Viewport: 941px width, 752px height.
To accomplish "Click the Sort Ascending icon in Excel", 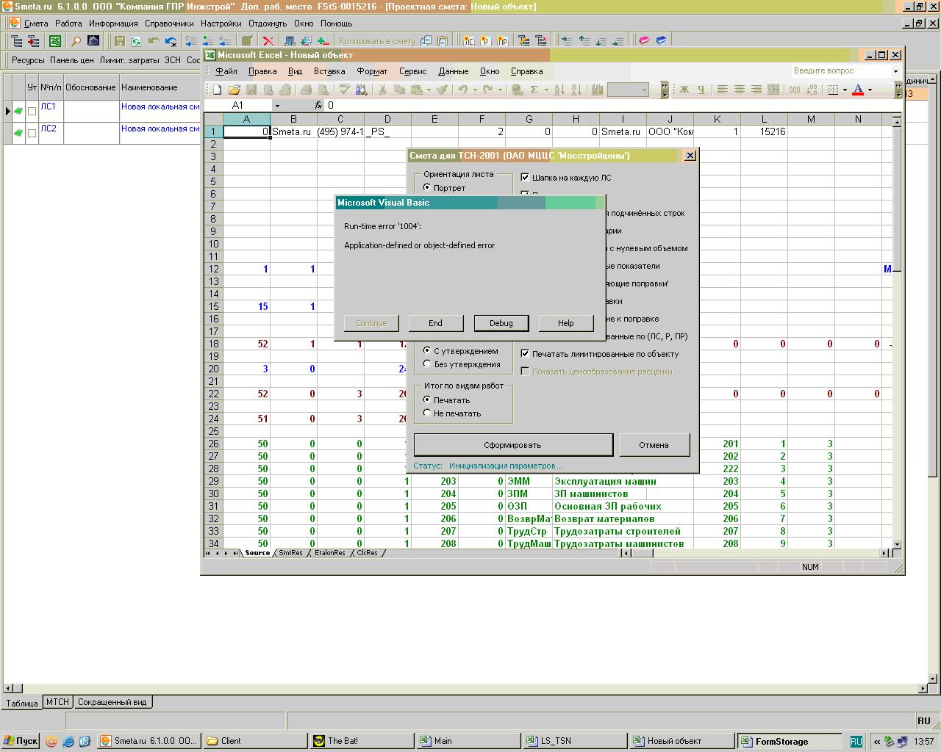I will click(x=559, y=90).
